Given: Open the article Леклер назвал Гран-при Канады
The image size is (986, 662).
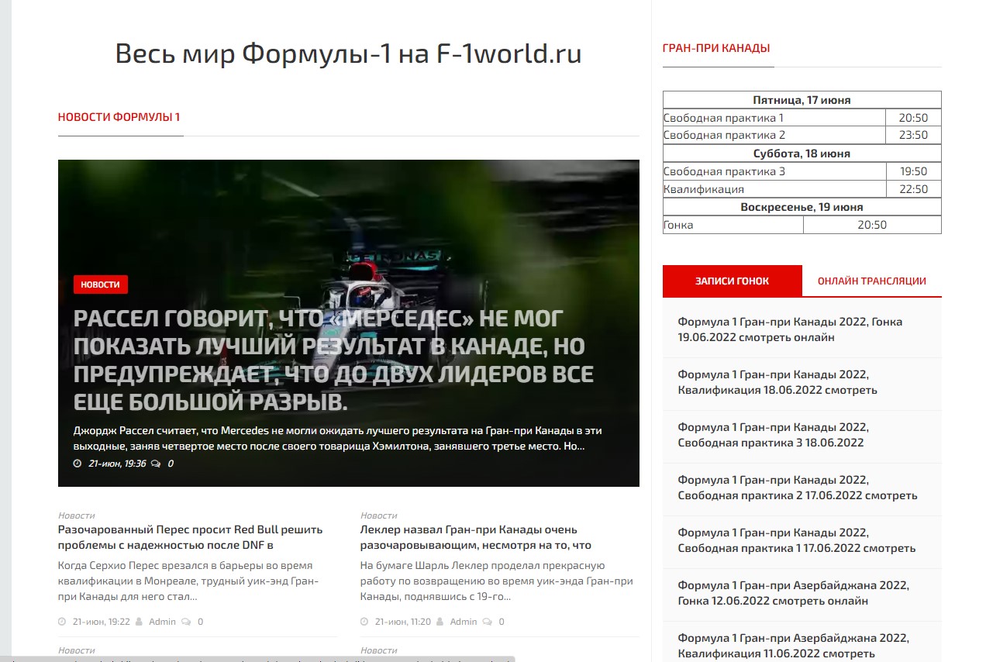Looking at the screenshot, I should 476,537.
